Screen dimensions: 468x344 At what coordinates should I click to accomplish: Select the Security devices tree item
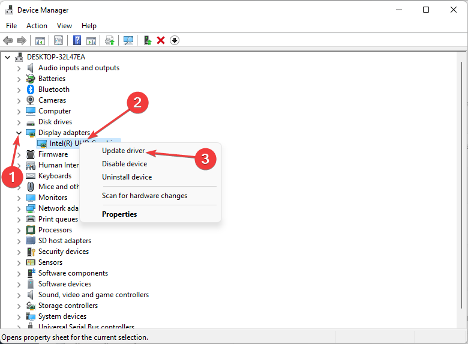point(63,252)
